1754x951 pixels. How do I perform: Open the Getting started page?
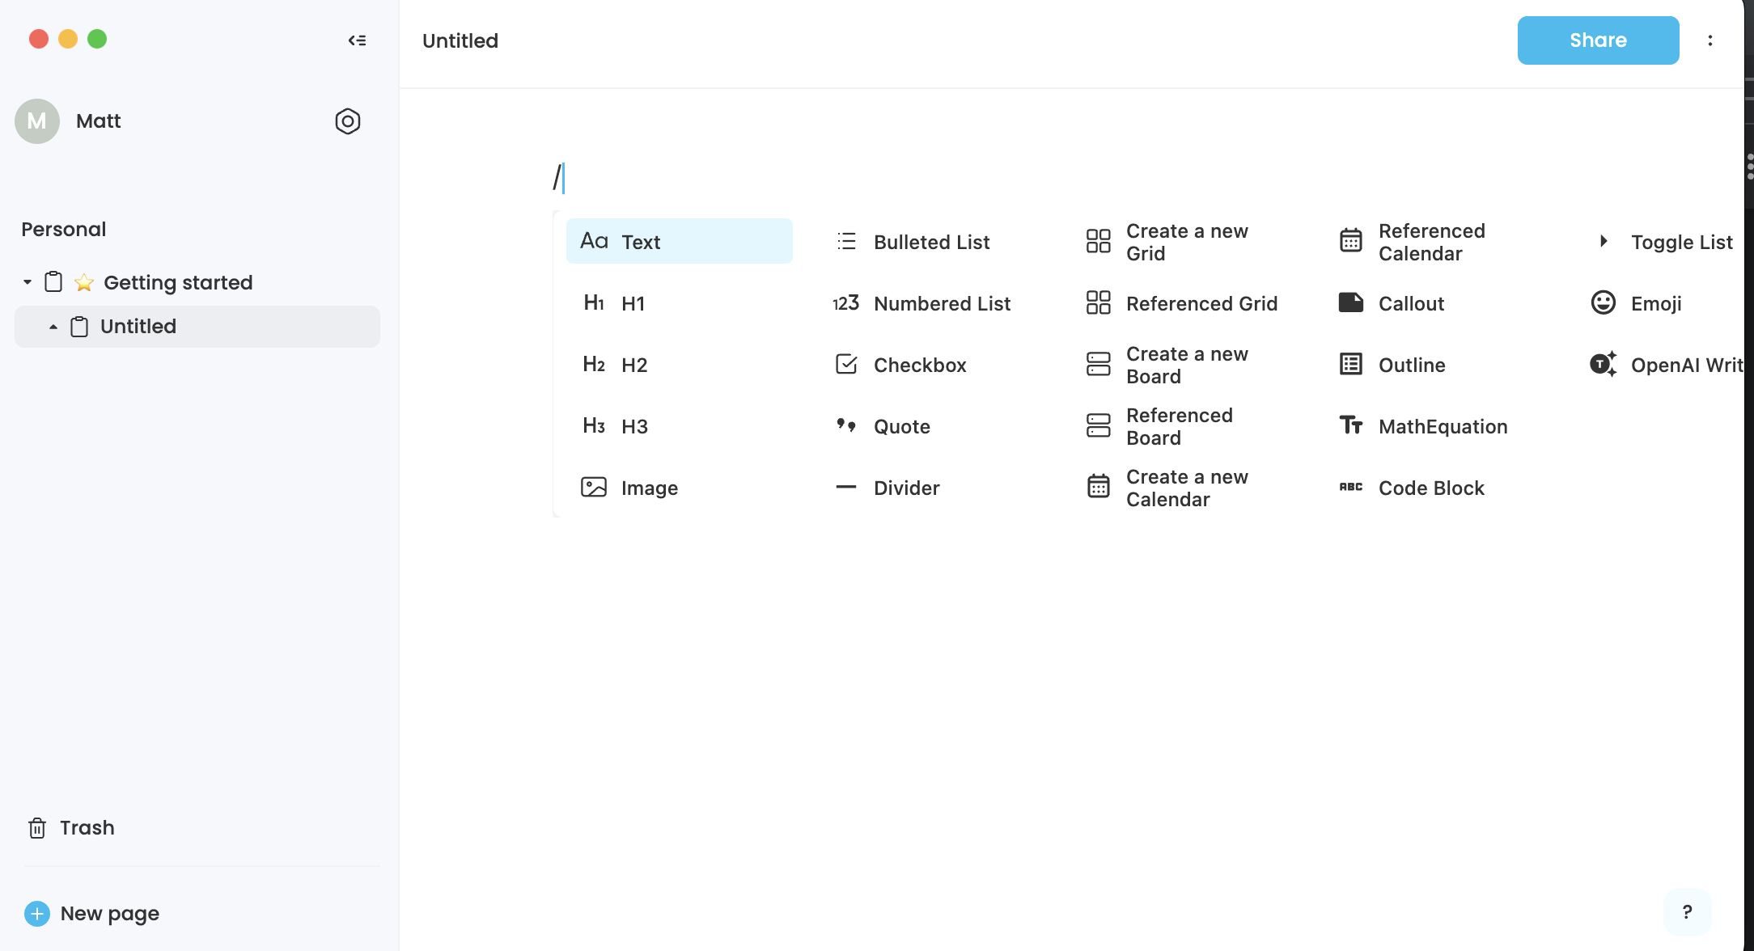pyautogui.click(x=178, y=282)
